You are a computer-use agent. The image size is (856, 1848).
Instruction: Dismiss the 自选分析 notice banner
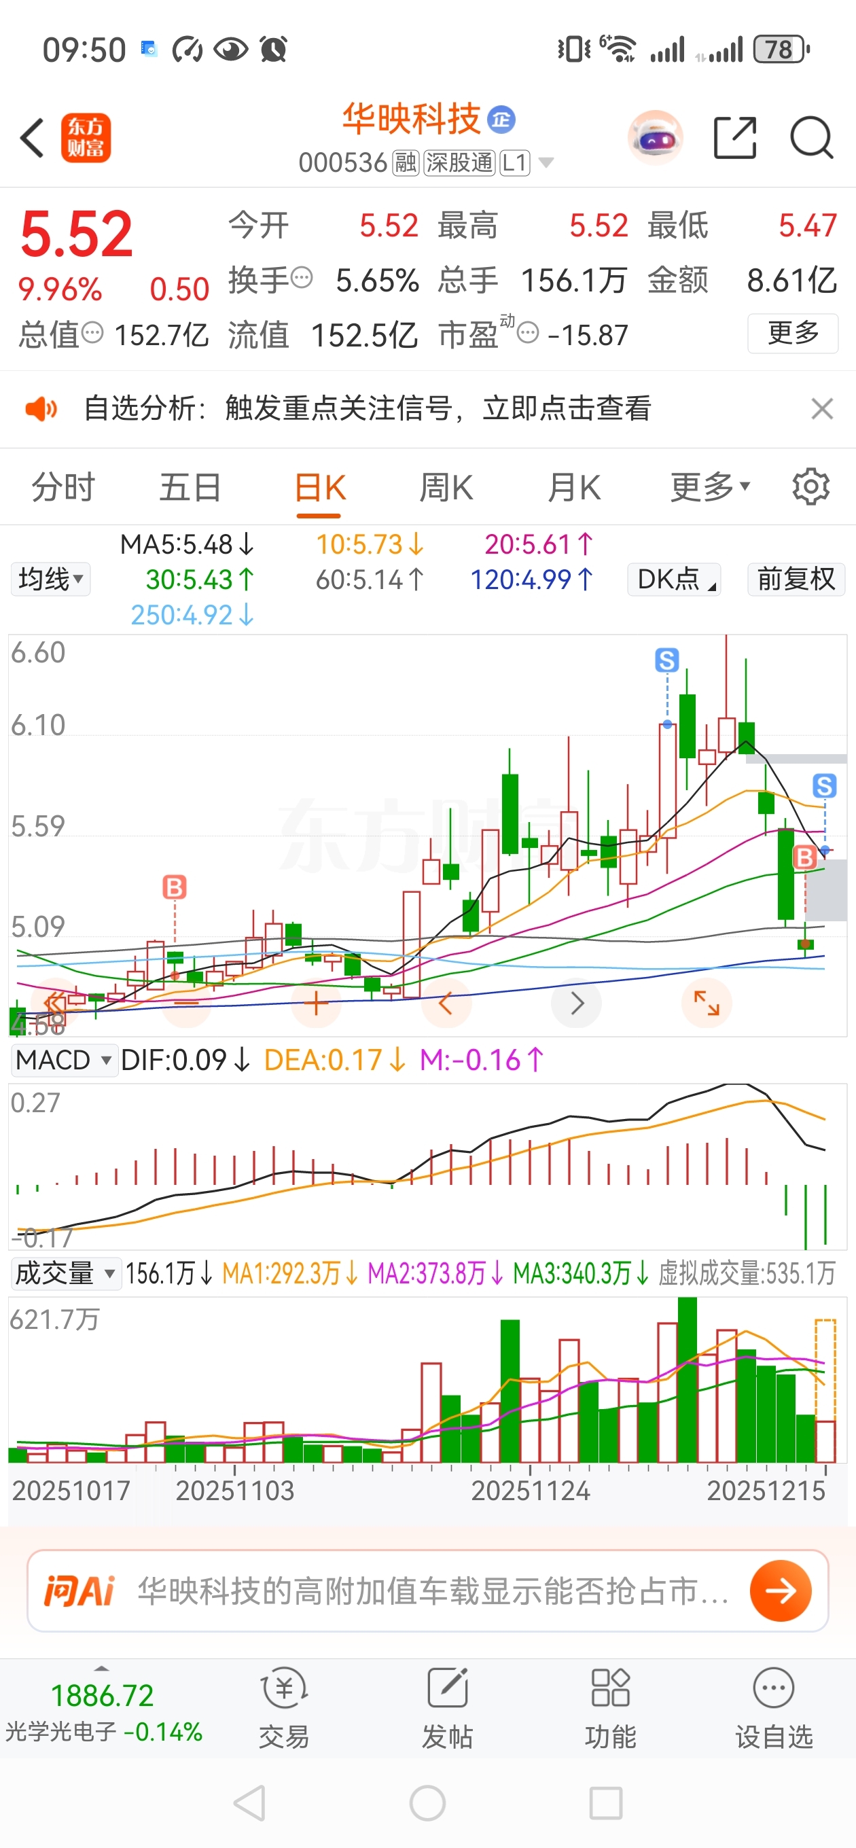point(821,409)
